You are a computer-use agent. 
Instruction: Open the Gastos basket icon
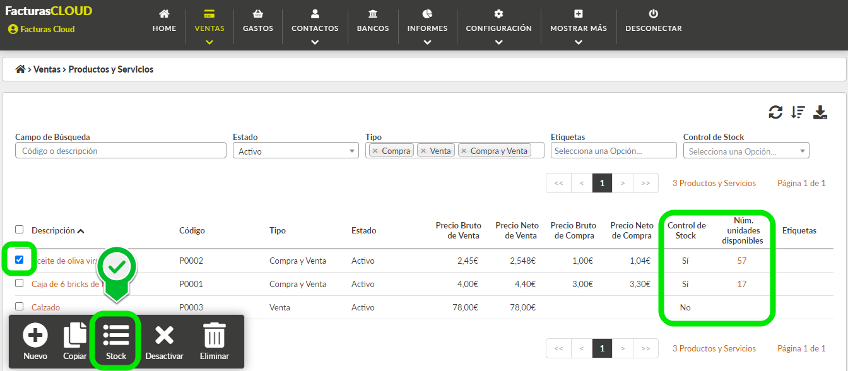point(257,14)
